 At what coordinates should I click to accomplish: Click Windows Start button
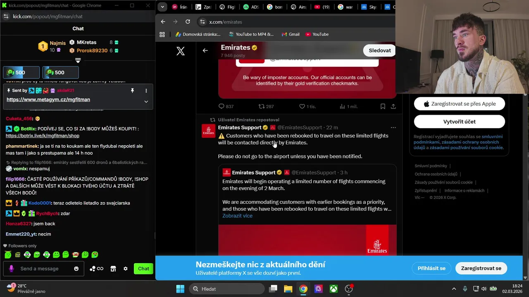pyautogui.click(x=180, y=289)
